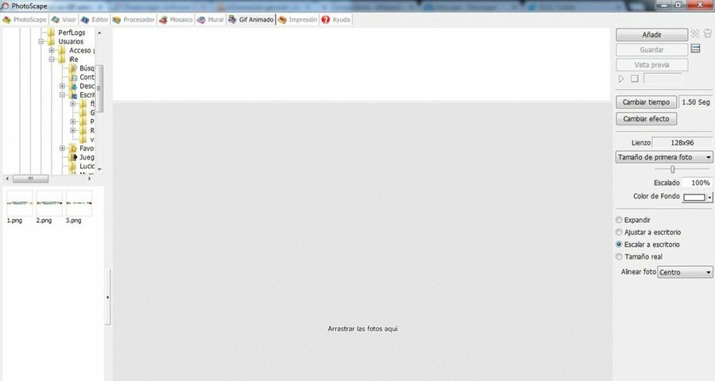Click the list view icon beside Guardar
Viewport: 715px width, 381px height.
(695, 49)
